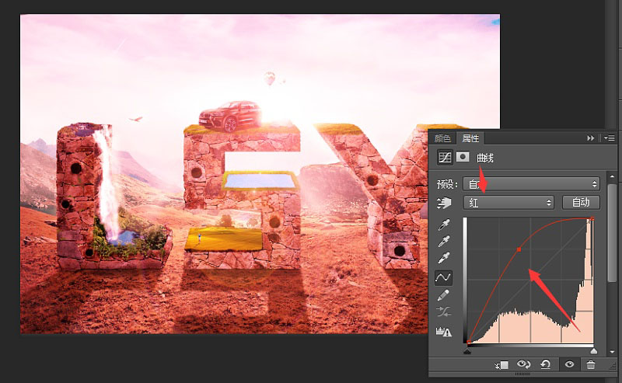Select the 属性 tab
This screenshot has width=622, height=383.
pyautogui.click(x=470, y=138)
